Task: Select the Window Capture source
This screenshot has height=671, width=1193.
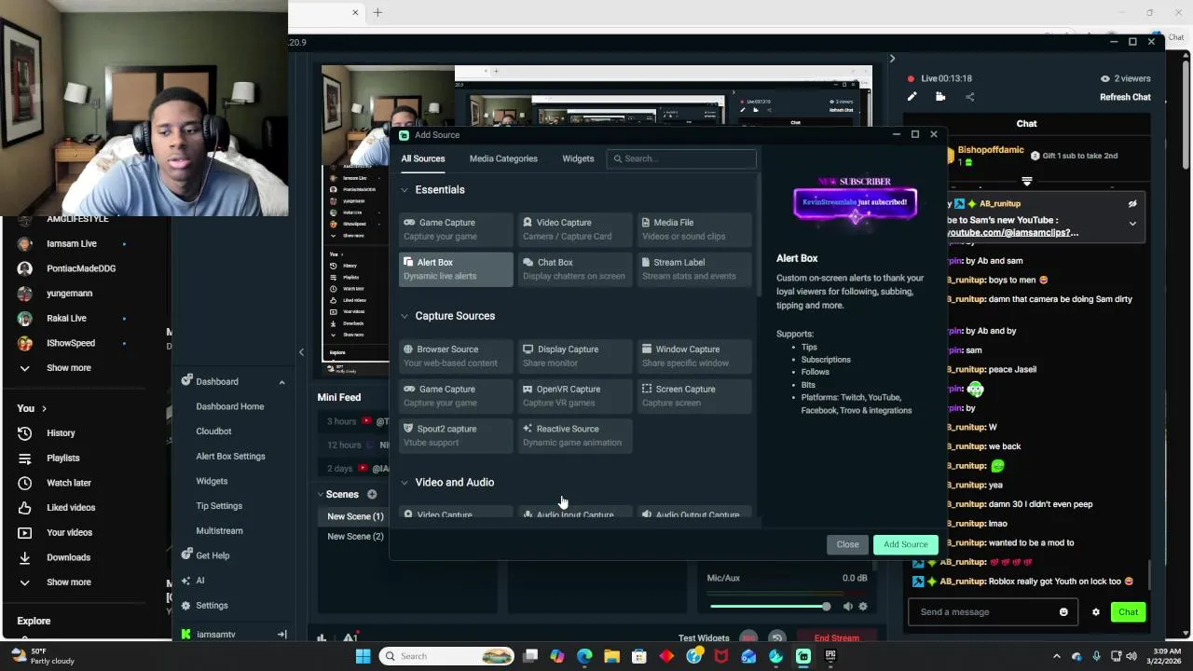Action: 694,356
